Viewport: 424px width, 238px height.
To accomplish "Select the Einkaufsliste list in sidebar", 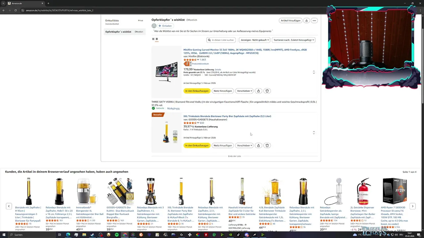I will (x=124, y=22).
